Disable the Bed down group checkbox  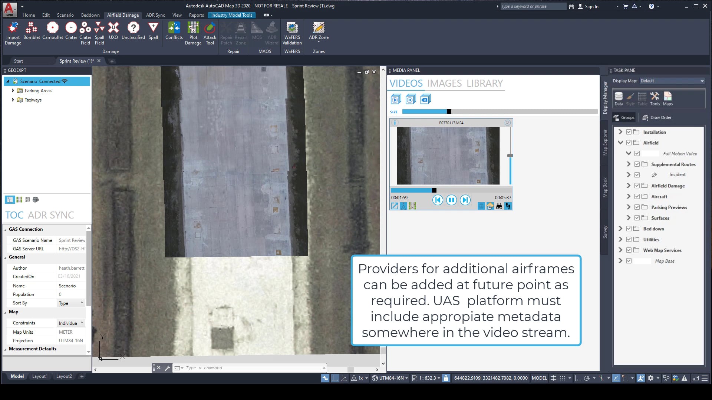tap(629, 229)
